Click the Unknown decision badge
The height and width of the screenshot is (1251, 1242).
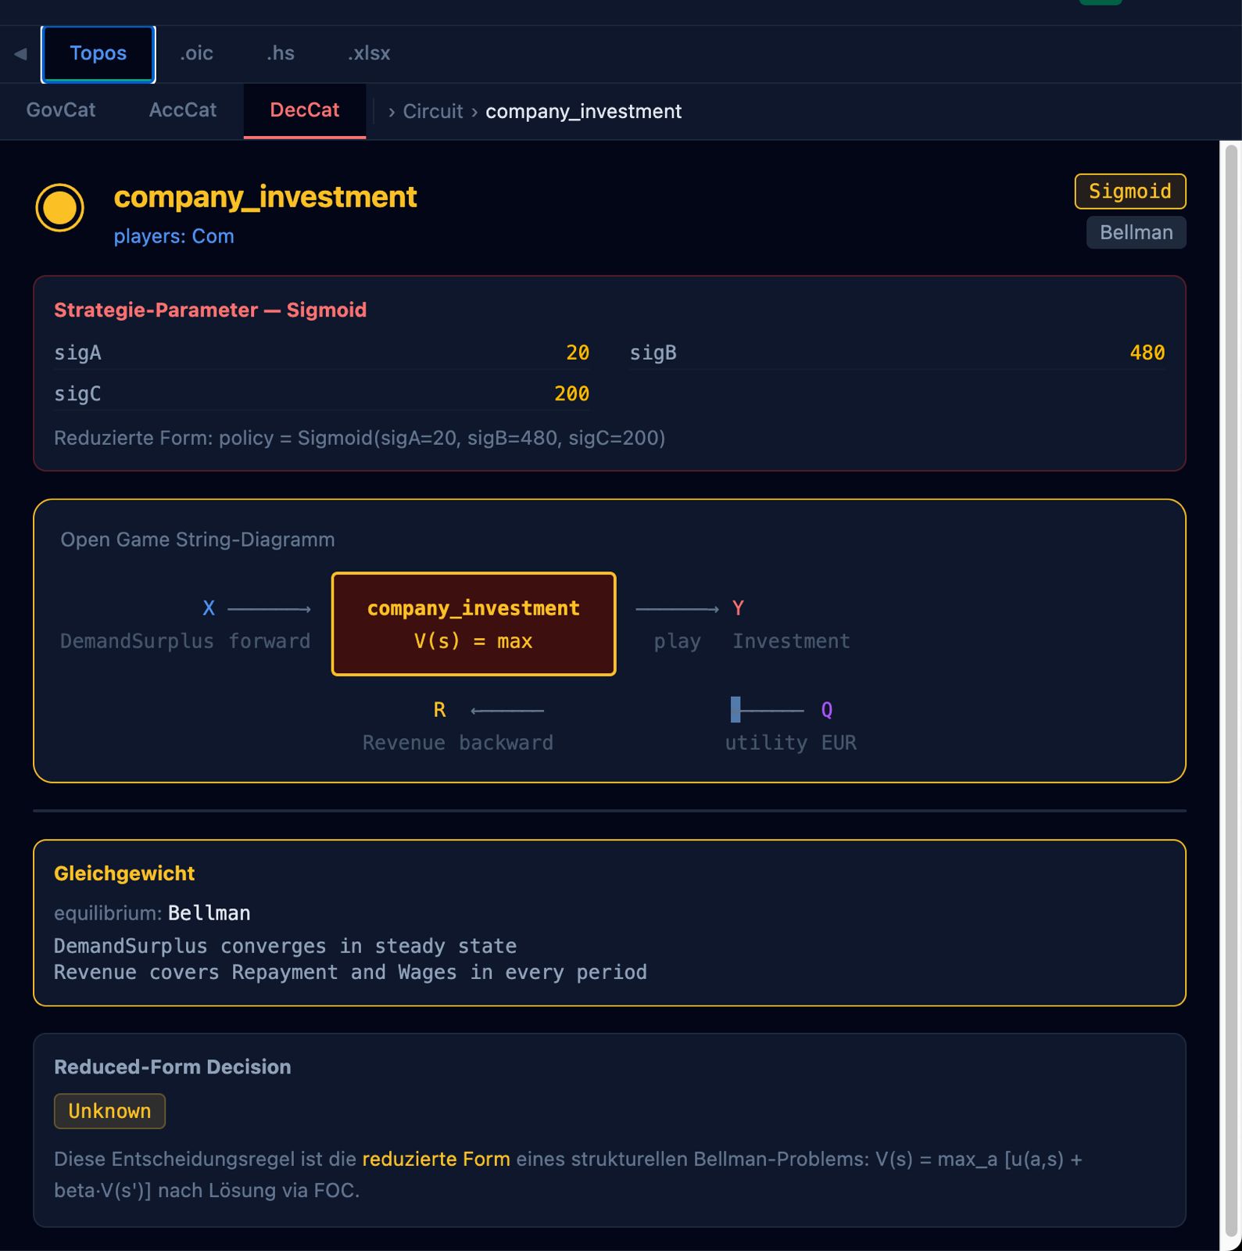coord(109,1111)
